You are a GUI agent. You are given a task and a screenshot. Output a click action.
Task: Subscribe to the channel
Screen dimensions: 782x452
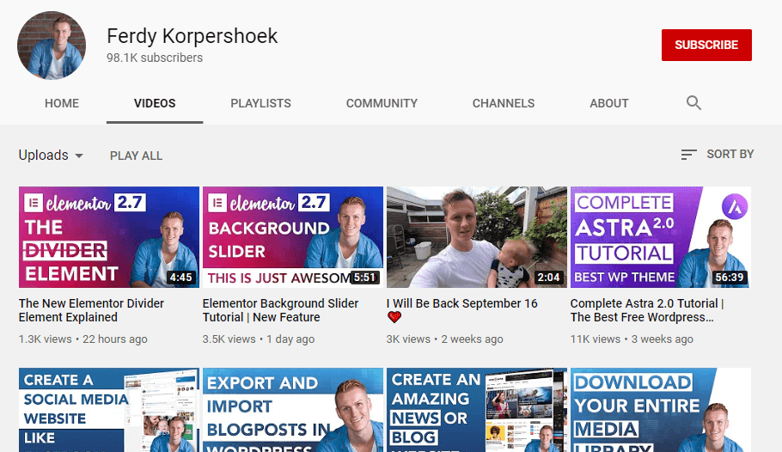(x=706, y=45)
